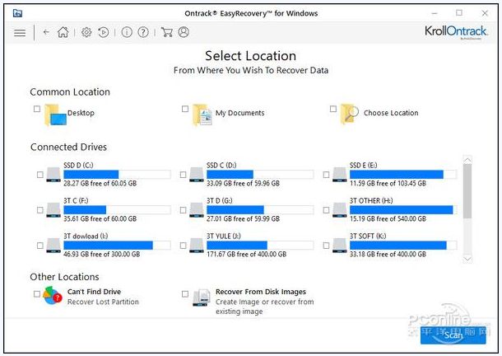
Task: Click the Desktop folder icon
Action: [55, 115]
